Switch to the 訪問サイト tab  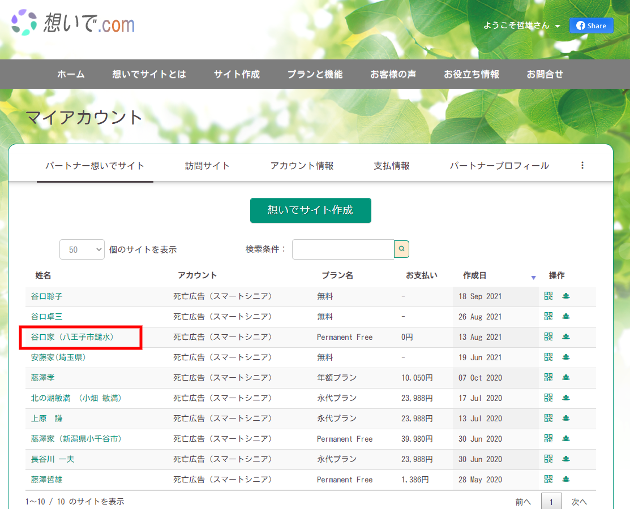(207, 166)
